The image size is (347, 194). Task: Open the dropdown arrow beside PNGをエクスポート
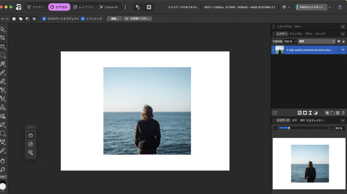330,7
